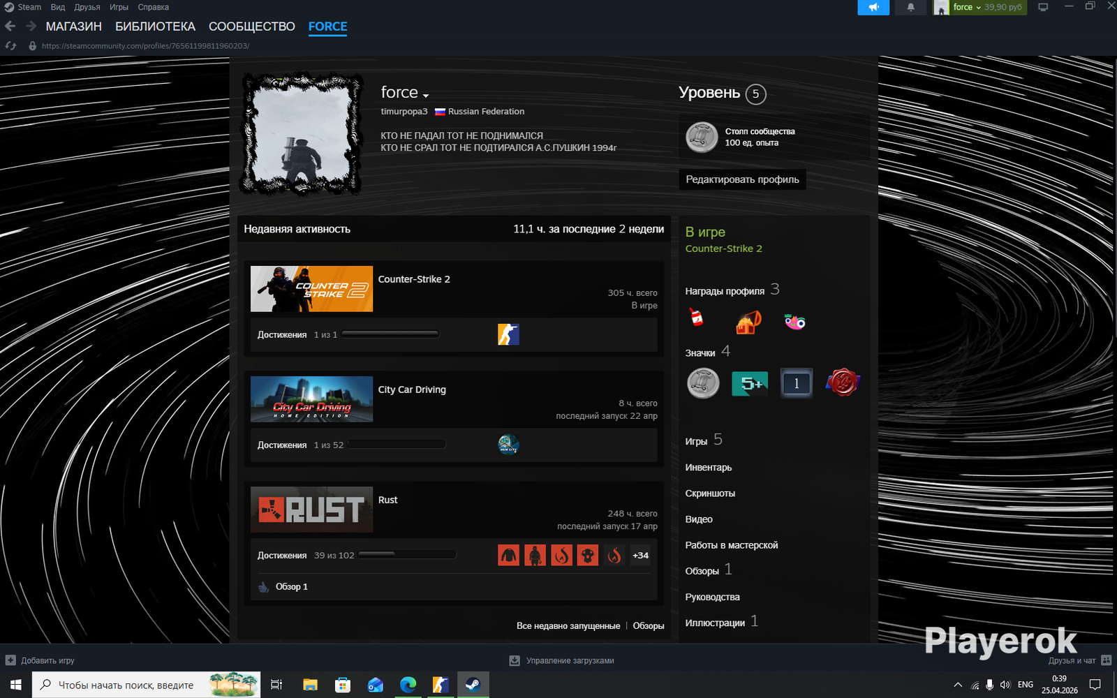Image resolution: width=1117 pixels, height=698 pixels.
Task: Click the Community Pillar badge icon
Action: pos(702,137)
